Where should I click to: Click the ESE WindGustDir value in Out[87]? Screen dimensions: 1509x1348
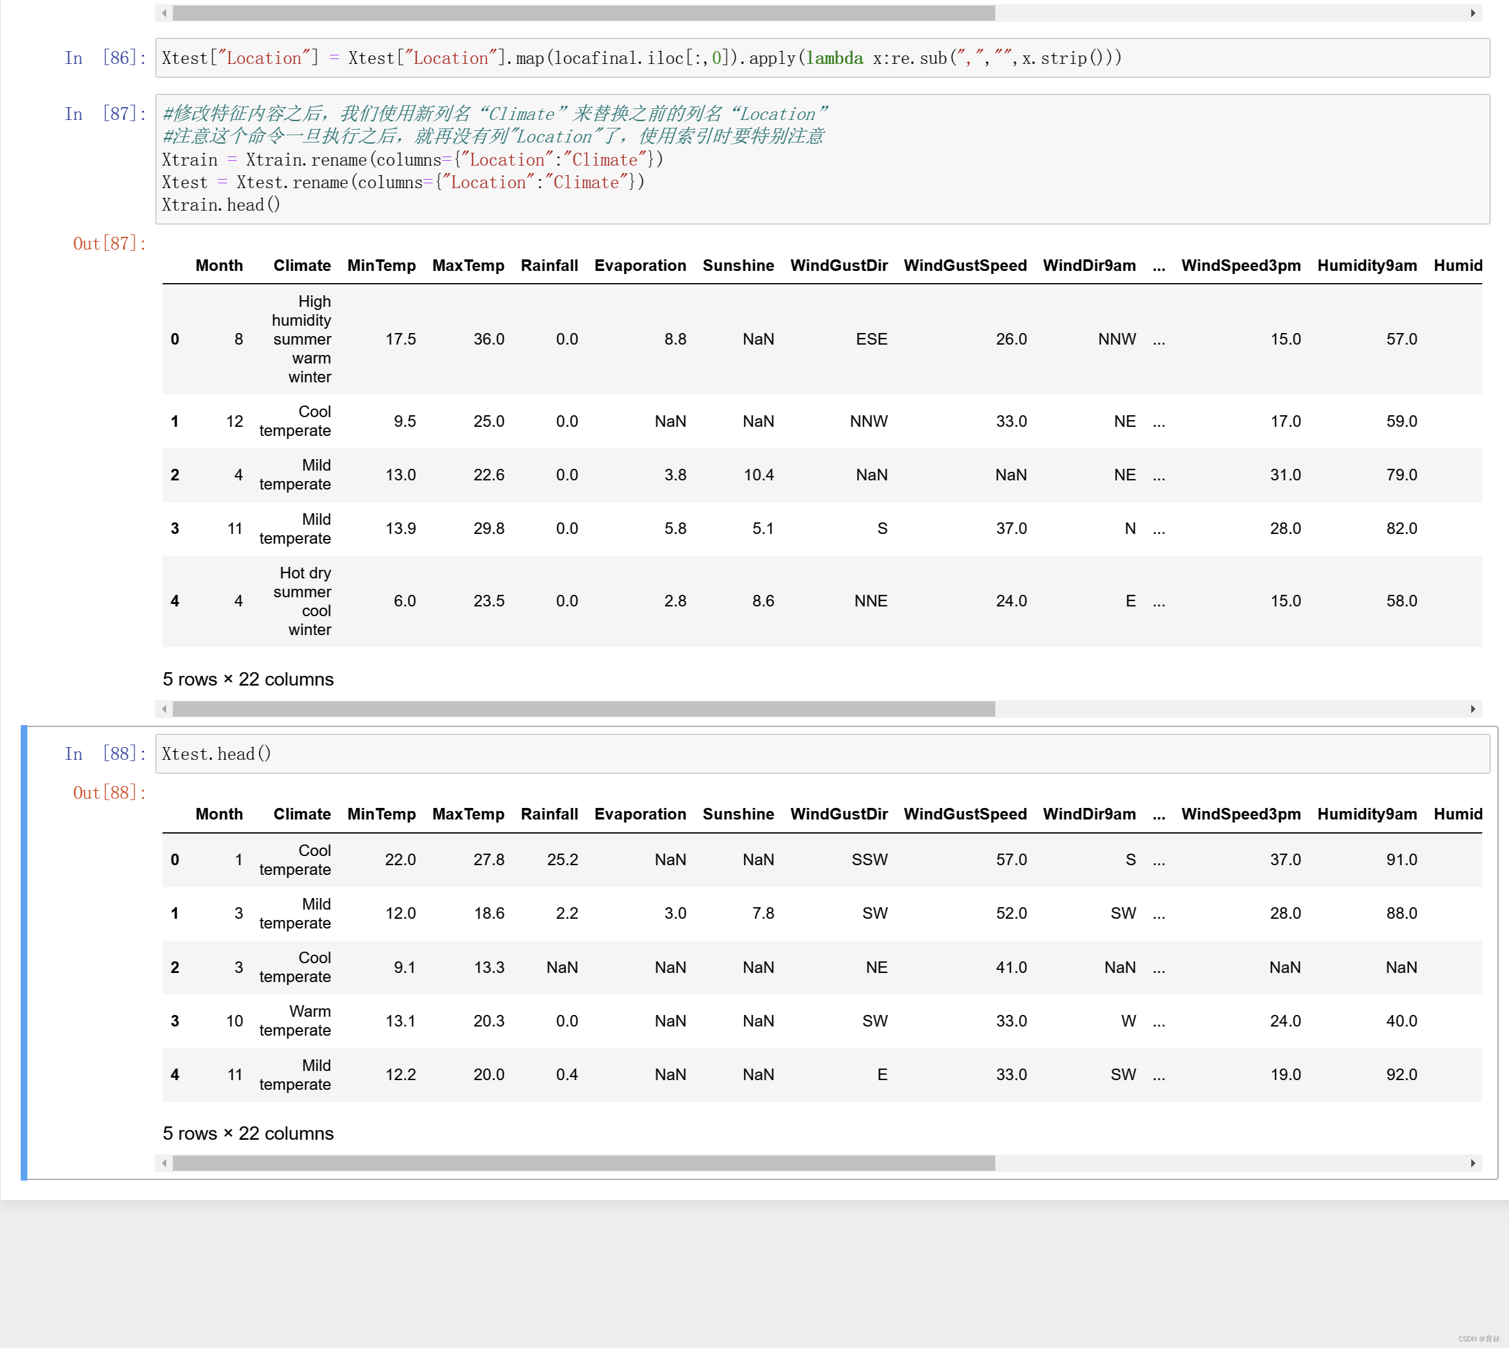coord(872,339)
